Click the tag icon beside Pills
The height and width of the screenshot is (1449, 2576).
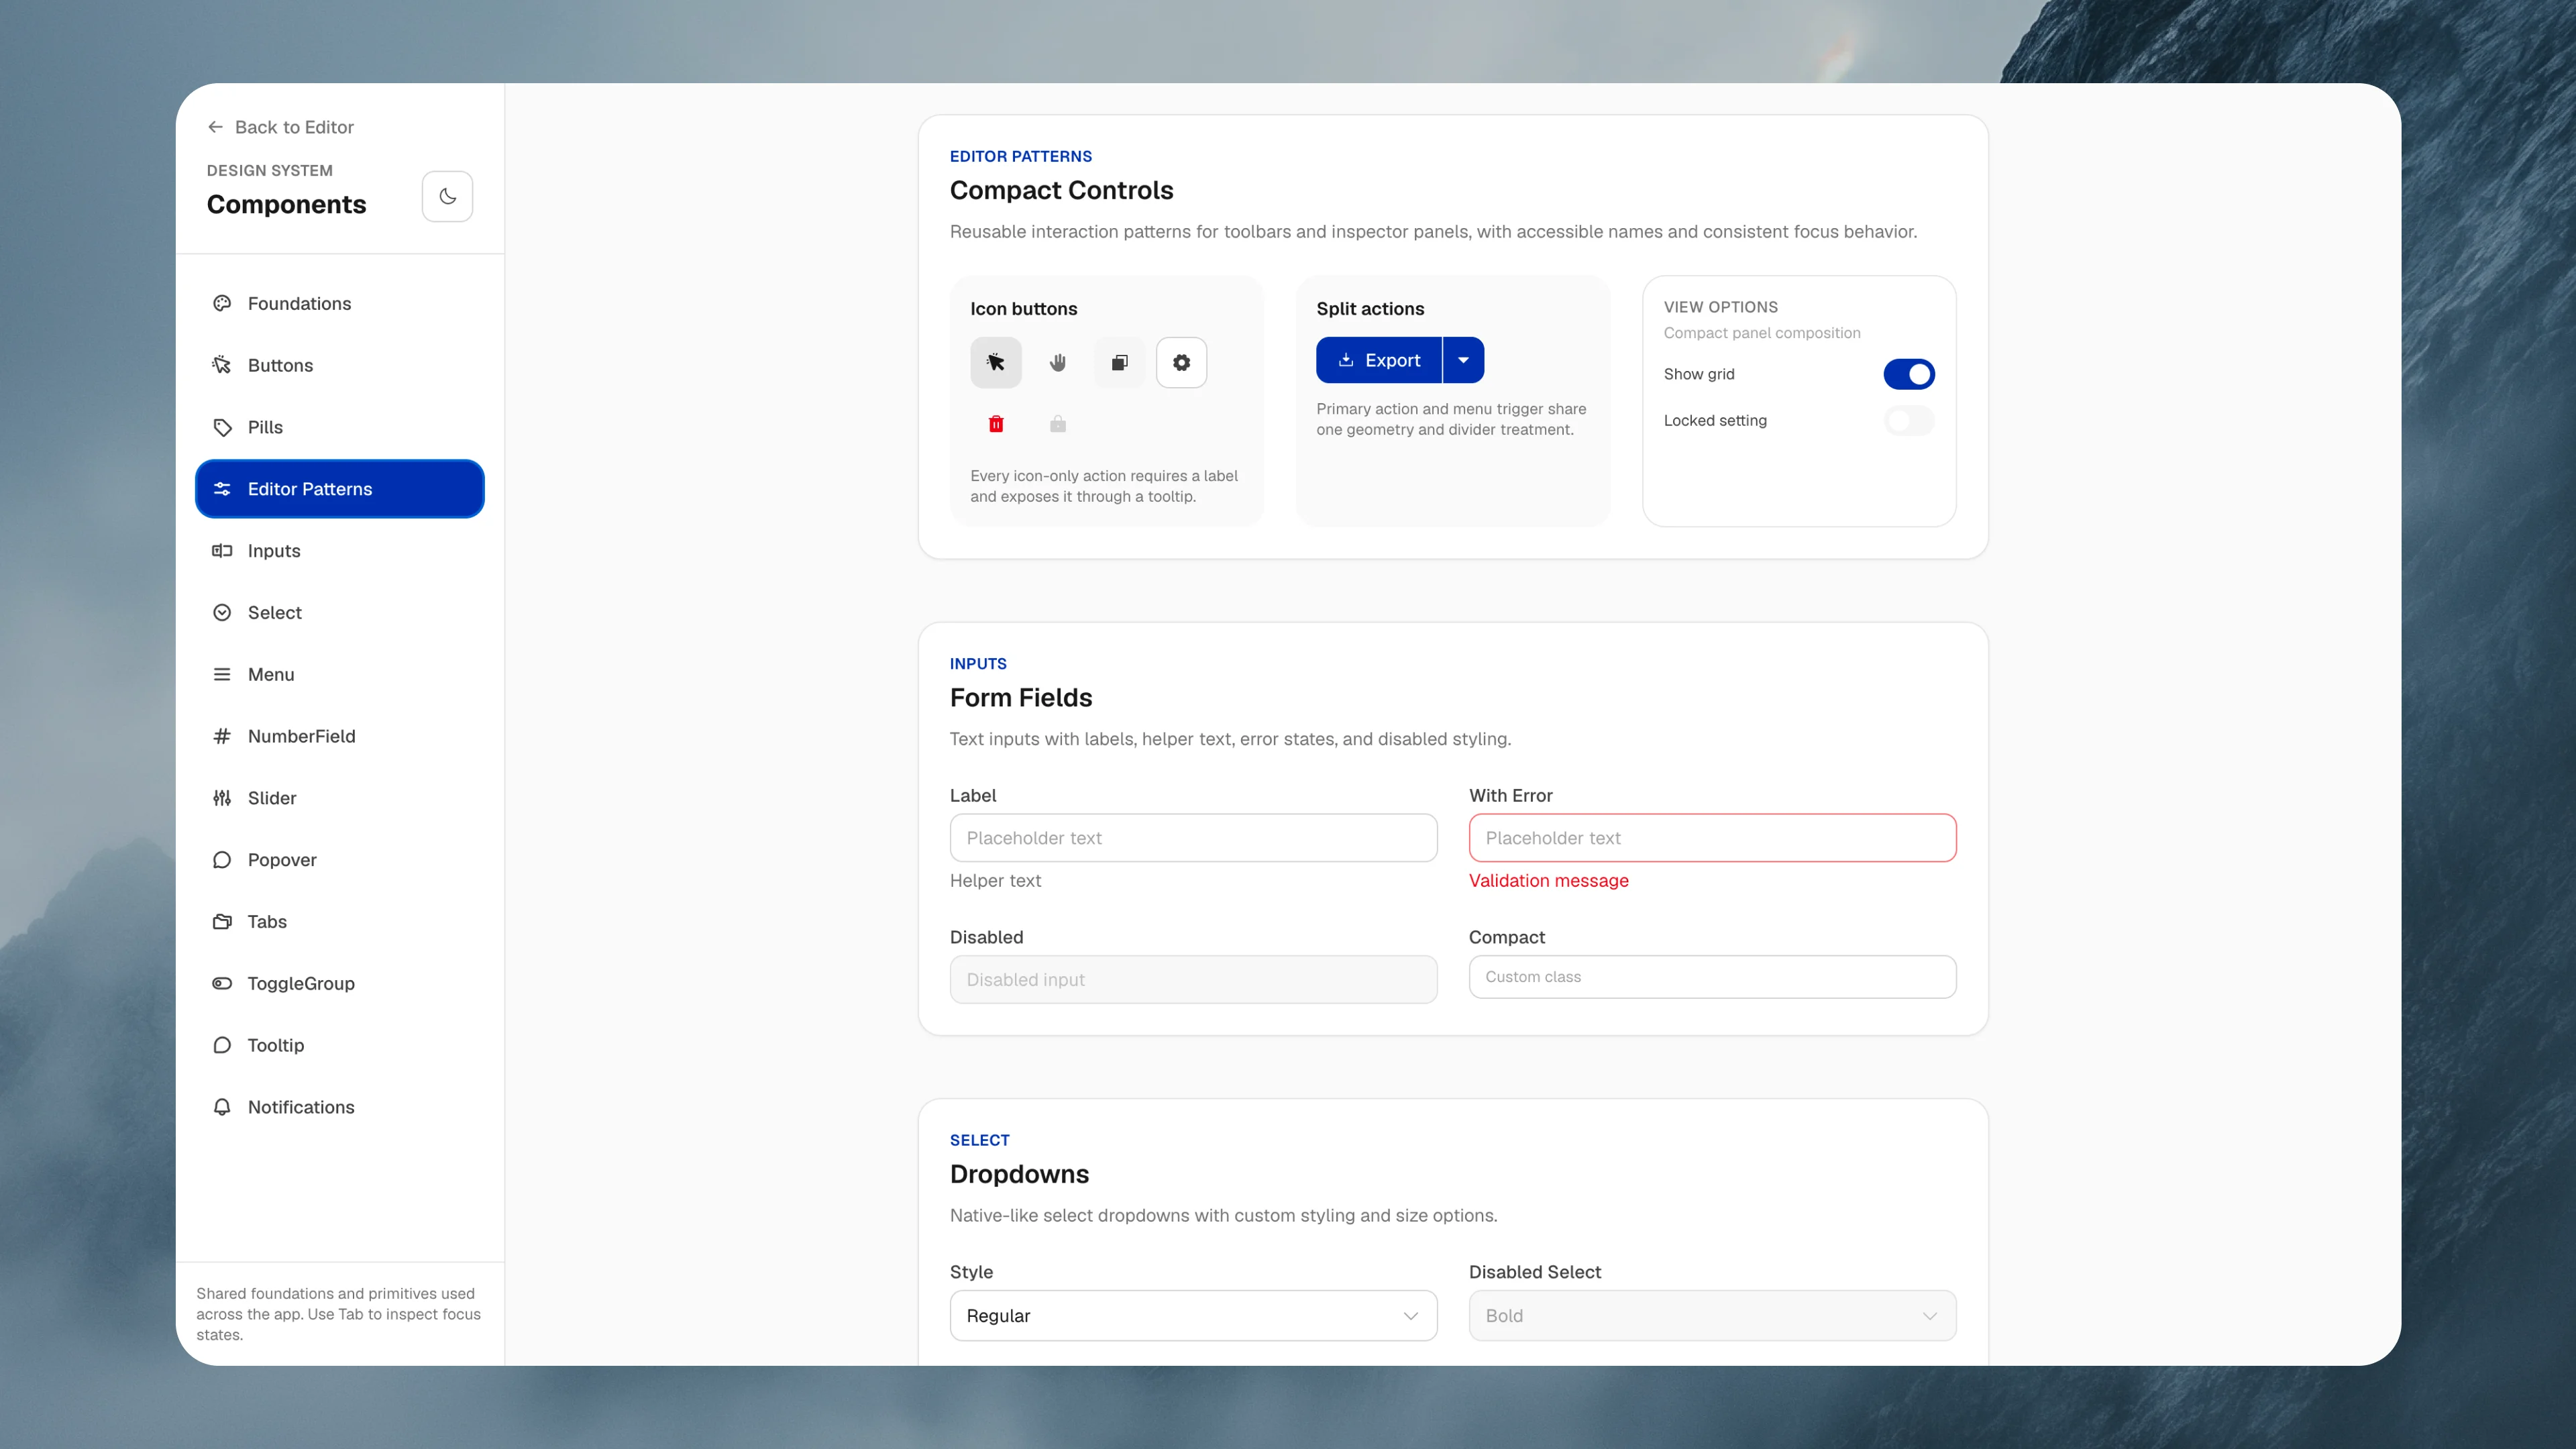click(222, 427)
